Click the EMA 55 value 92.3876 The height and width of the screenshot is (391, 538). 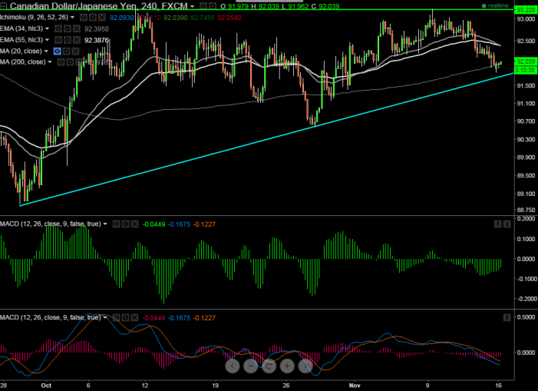pos(97,41)
